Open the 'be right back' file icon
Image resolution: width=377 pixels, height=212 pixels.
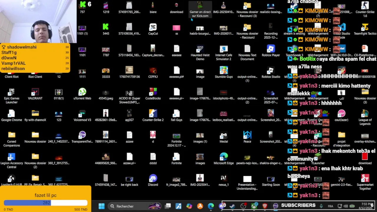[x=129, y=180]
